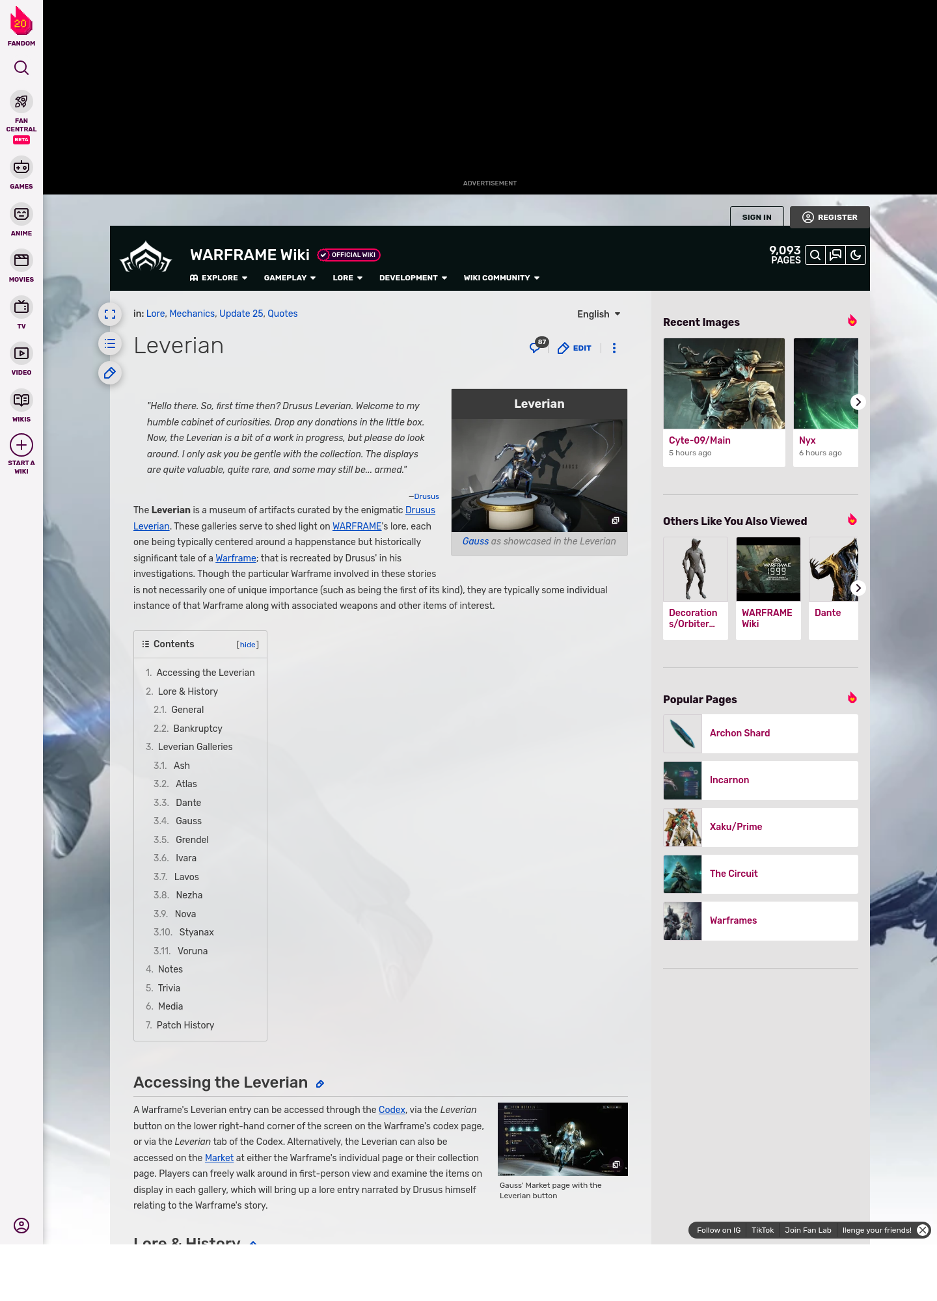Screen dimensions: 937x1301
Task: Open the Codex link
Action: pos(392,1110)
